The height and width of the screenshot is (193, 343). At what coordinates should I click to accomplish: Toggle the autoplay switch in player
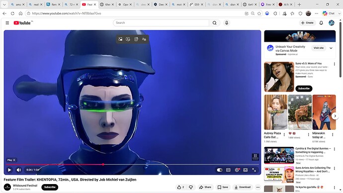(x=220, y=170)
